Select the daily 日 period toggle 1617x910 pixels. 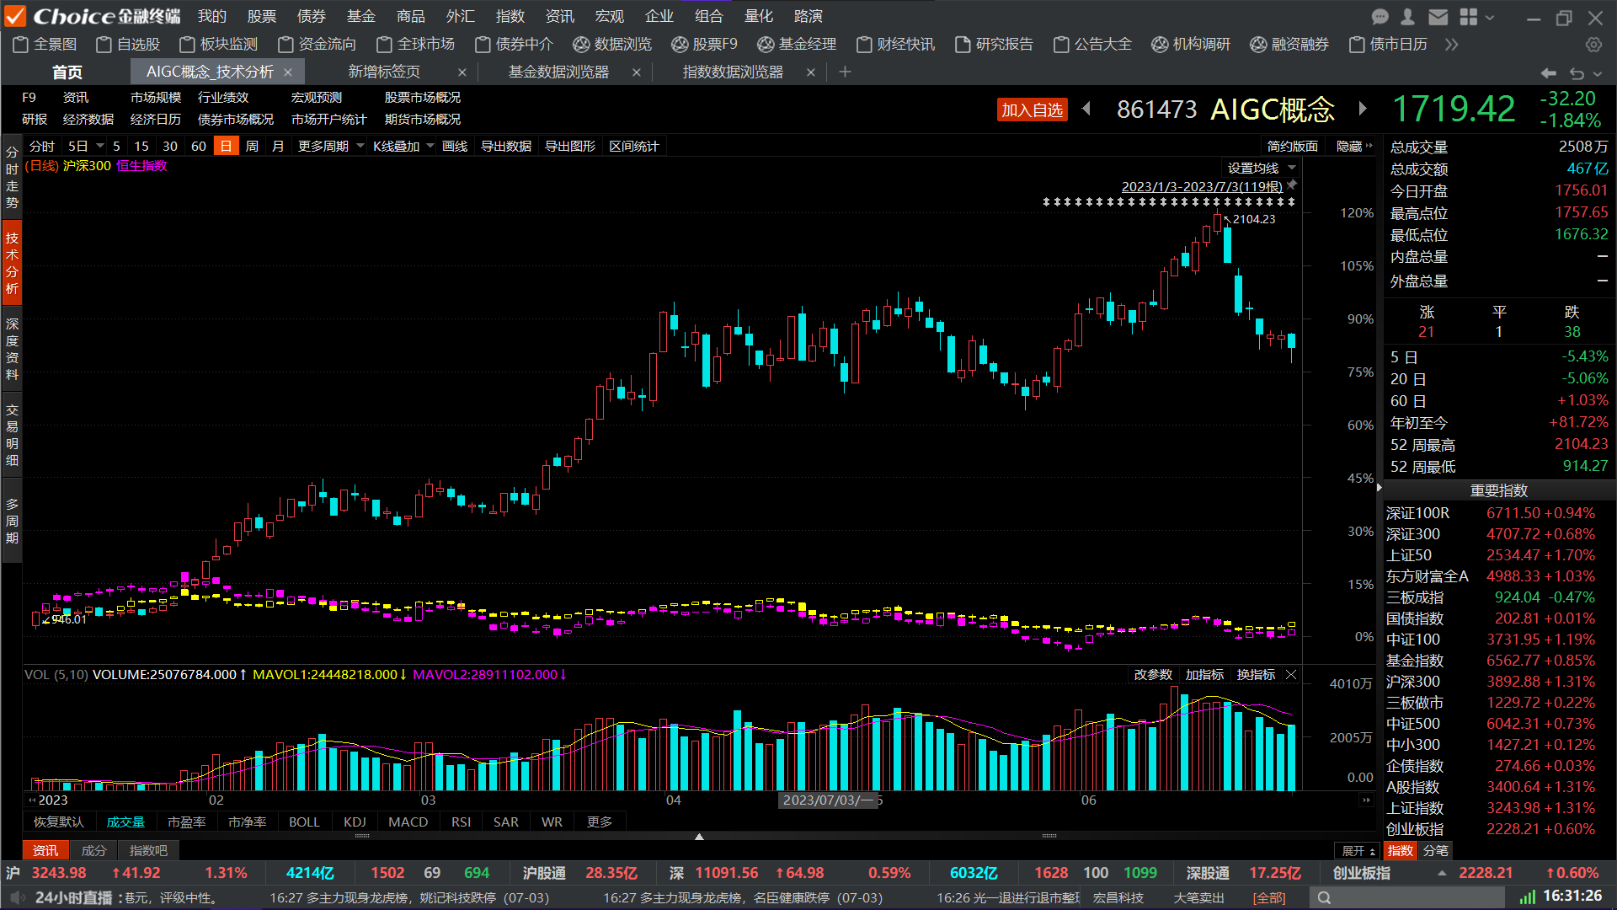226,146
